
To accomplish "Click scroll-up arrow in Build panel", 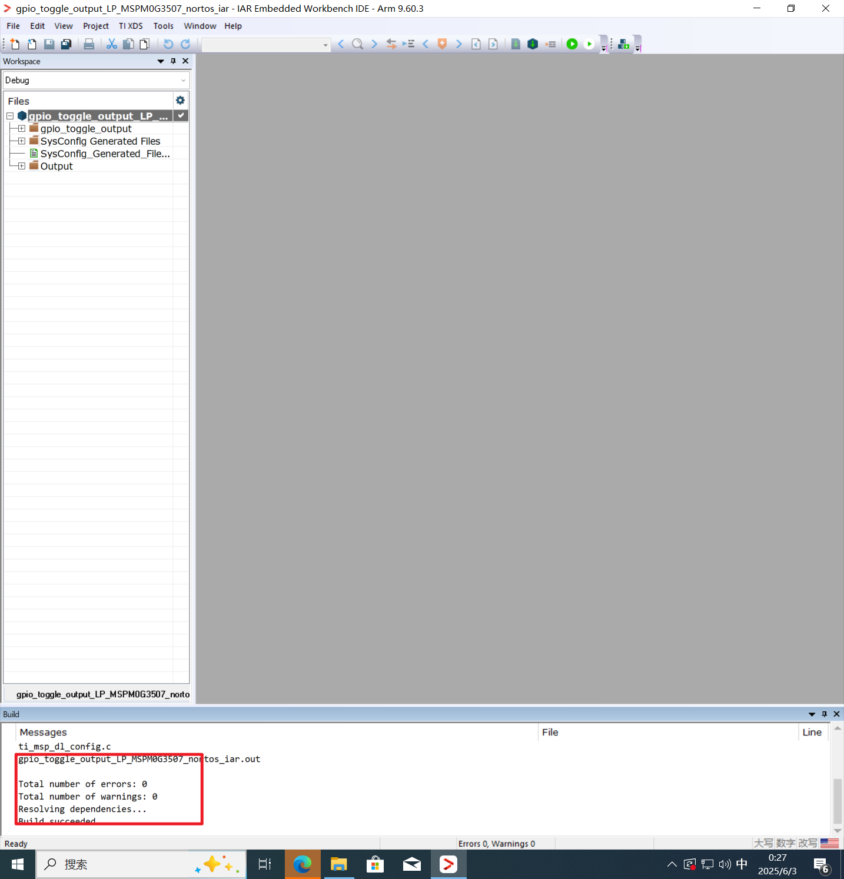I will click(838, 728).
